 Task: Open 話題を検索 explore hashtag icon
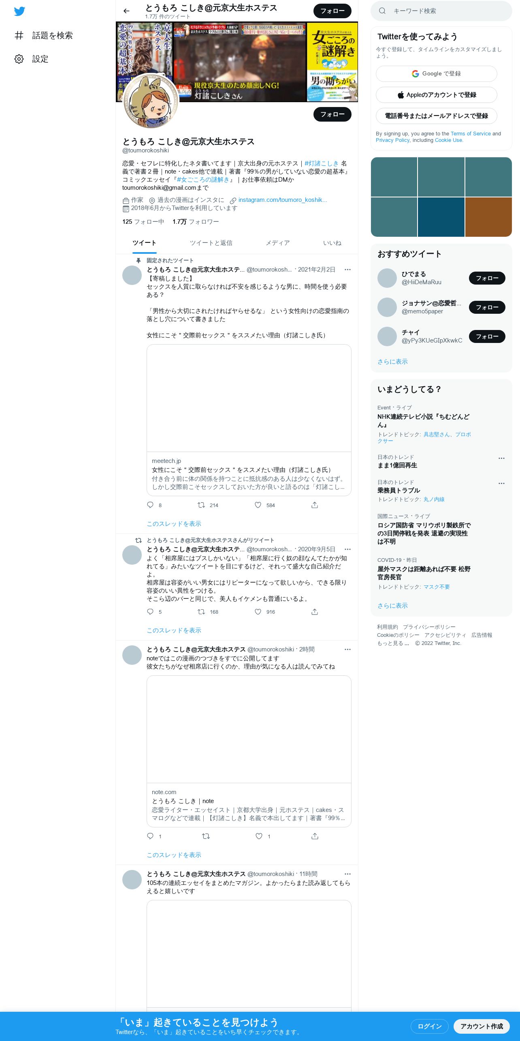click(x=19, y=35)
